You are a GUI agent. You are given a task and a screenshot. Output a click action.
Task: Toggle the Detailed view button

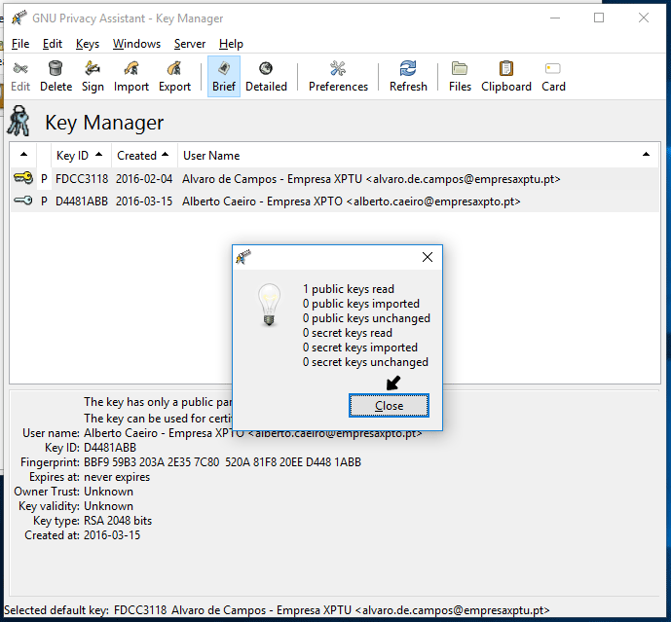[266, 77]
